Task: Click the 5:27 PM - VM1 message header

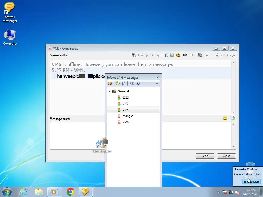Action: [68, 70]
